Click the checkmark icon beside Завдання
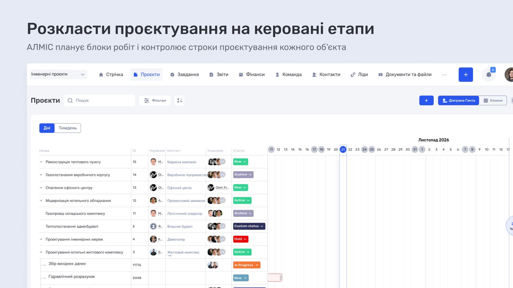The image size is (513, 288). pyautogui.click(x=172, y=75)
